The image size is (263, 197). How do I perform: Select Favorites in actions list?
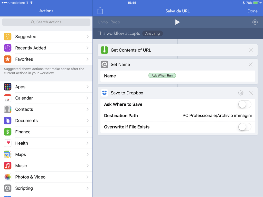[46, 59]
